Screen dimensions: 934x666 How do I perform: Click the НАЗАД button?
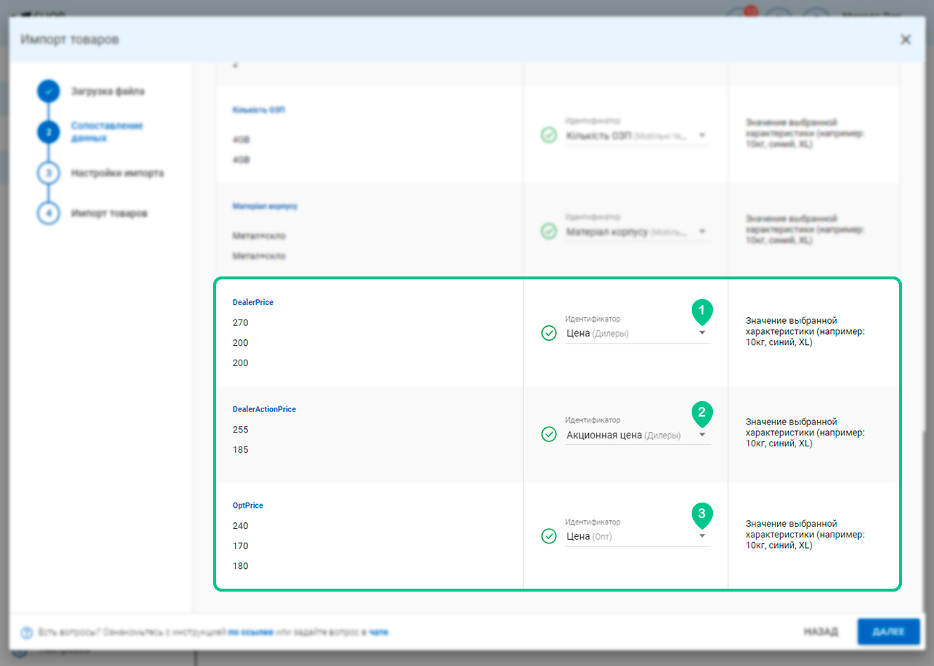(x=821, y=632)
